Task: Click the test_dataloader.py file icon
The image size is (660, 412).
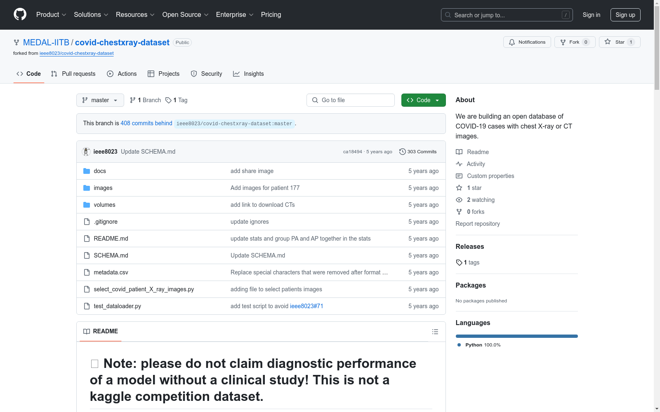Action: (x=87, y=306)
